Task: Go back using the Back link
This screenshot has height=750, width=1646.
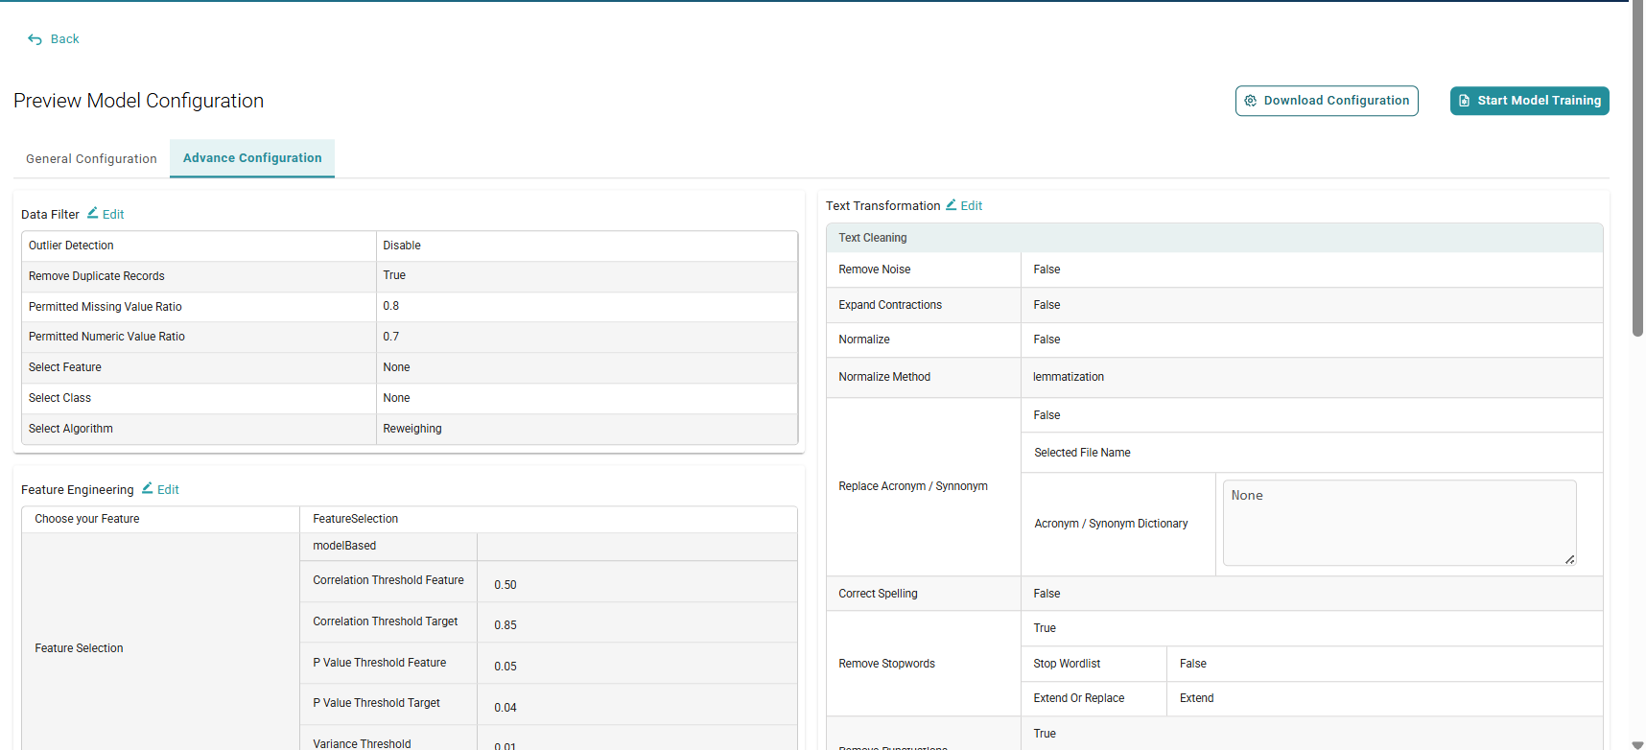Action: 54,39
